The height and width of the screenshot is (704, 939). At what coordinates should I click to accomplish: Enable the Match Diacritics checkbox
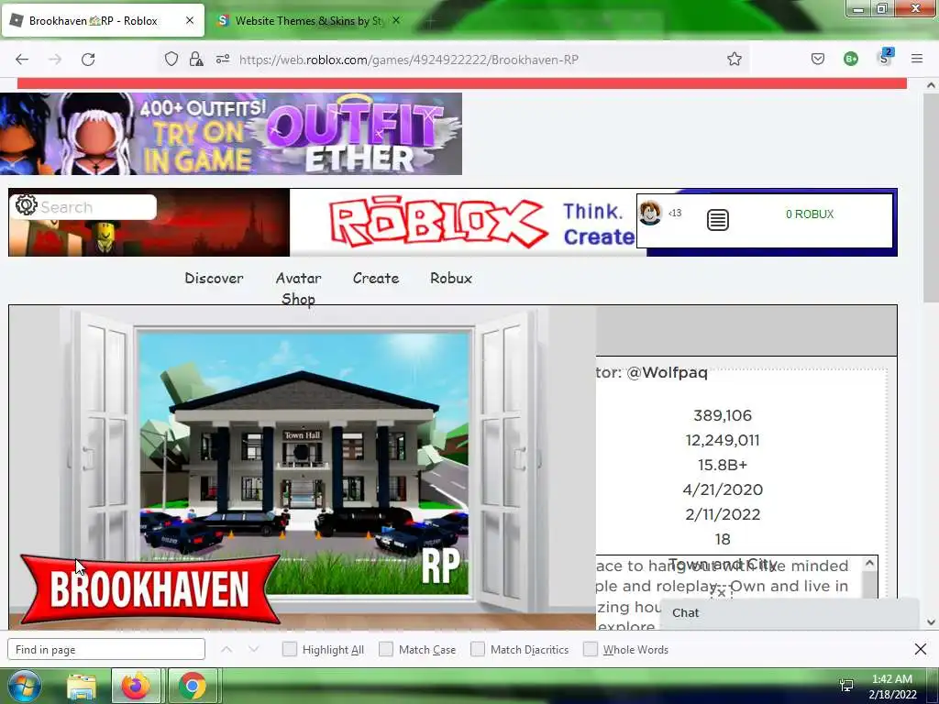tap(477, 650)
